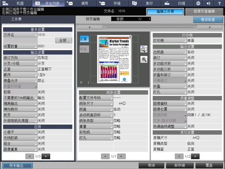Open the 图像重复 image repeat setting
This screenshot has height=169, width=225.
click(x=20, y=149)
